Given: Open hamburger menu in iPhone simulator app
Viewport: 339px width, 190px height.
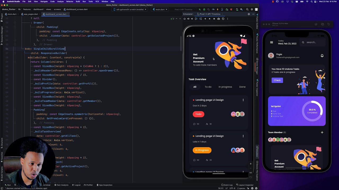Looking at the screenshot, I should (x=271, y=42).
